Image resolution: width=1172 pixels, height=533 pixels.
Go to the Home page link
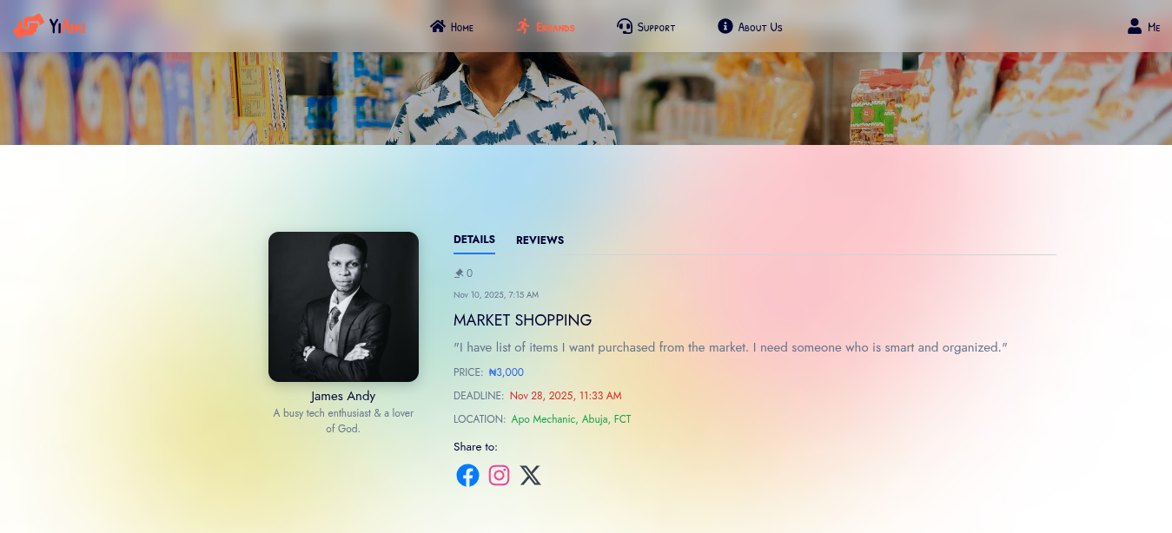[x=462, y=27]
